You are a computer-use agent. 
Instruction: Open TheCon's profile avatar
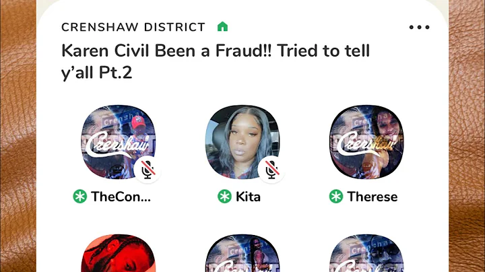(x=118, y=142)
